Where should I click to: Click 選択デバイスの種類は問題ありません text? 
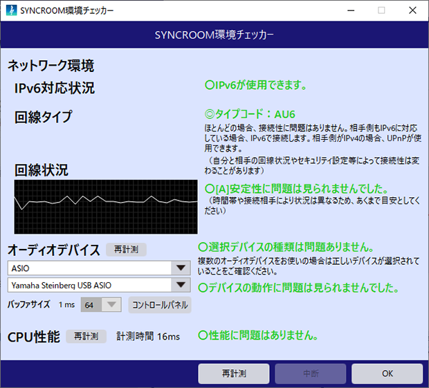(286, 247)
